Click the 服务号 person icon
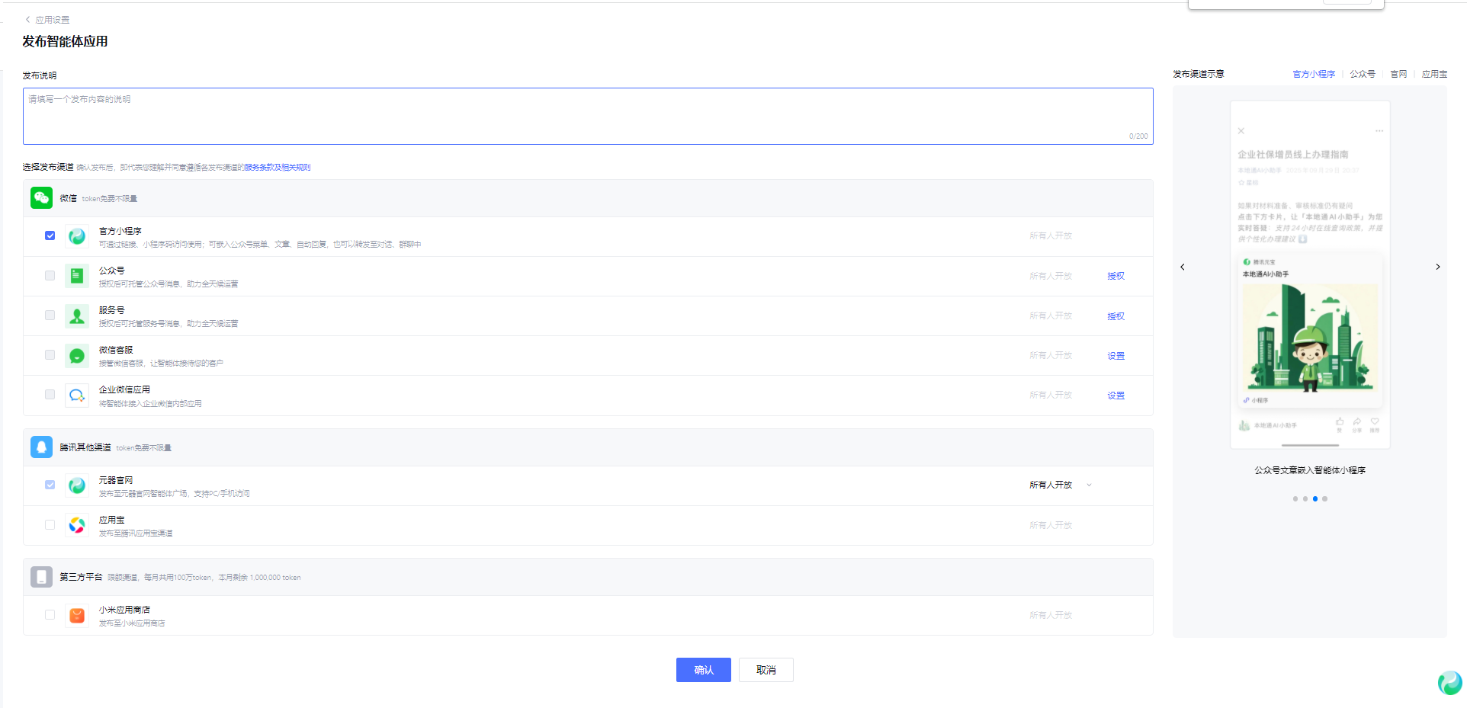 click(77, 316)
